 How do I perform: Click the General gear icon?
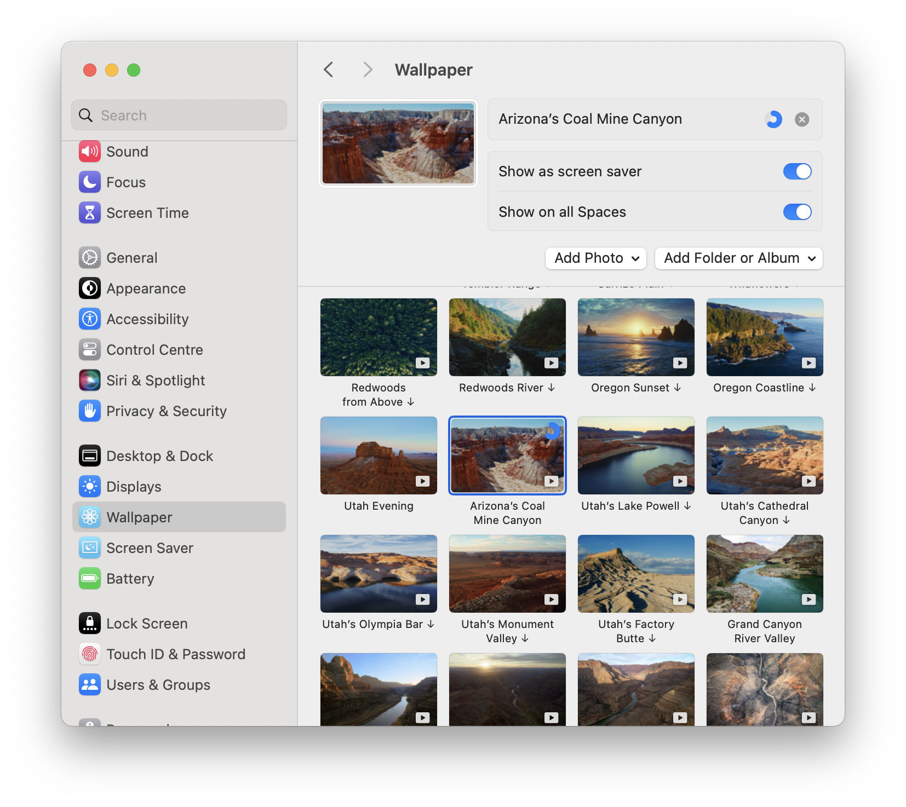click(90, 258)
